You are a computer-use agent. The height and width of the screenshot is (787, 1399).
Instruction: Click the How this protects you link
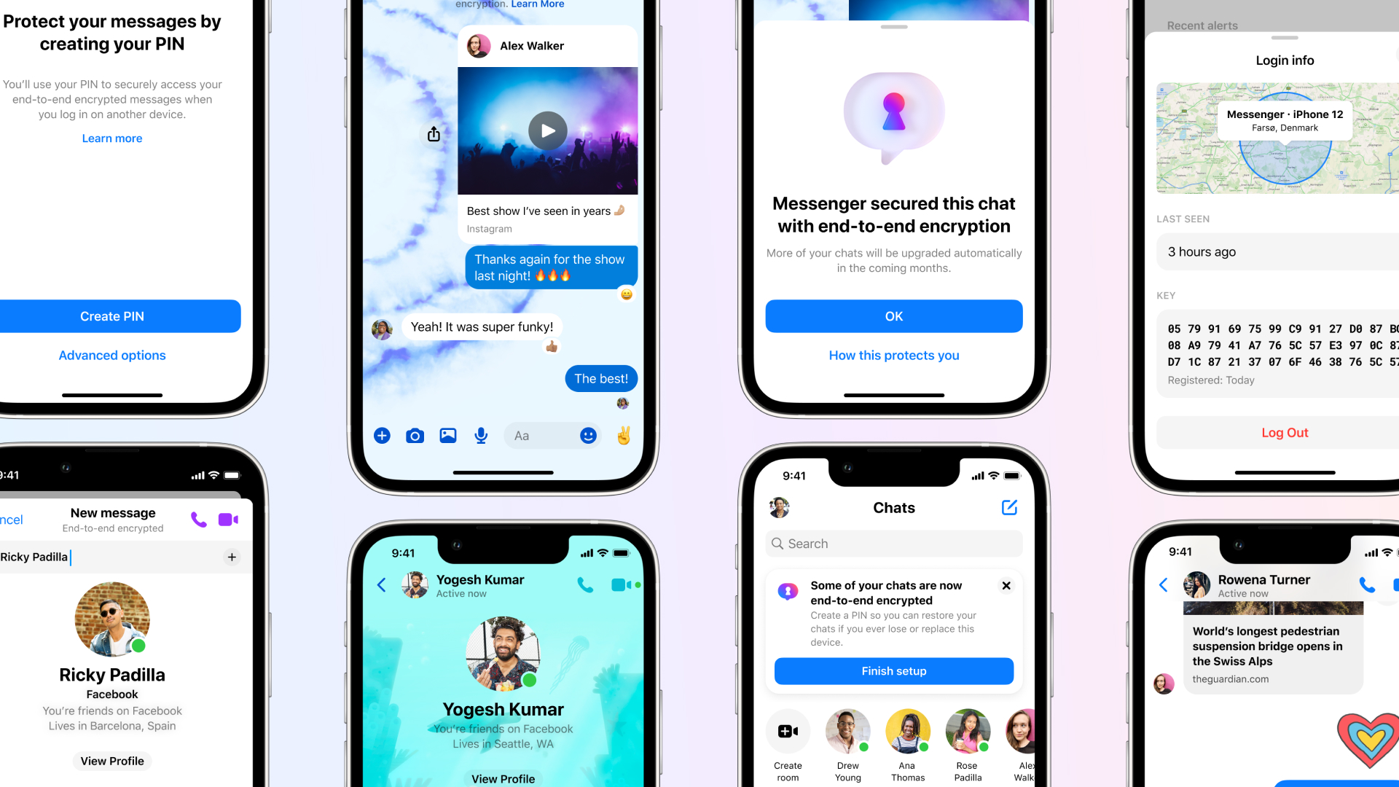point(893,355)
